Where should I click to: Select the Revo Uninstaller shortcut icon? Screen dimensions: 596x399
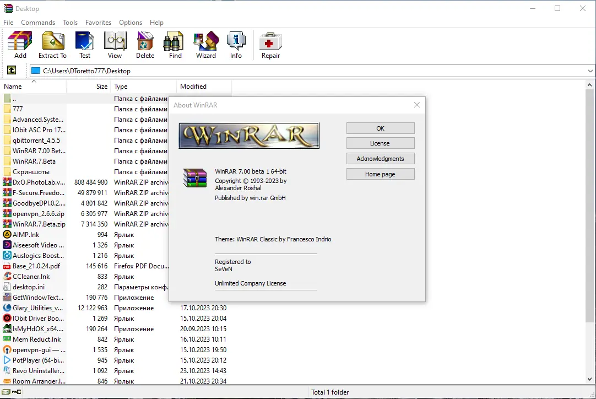7,370
